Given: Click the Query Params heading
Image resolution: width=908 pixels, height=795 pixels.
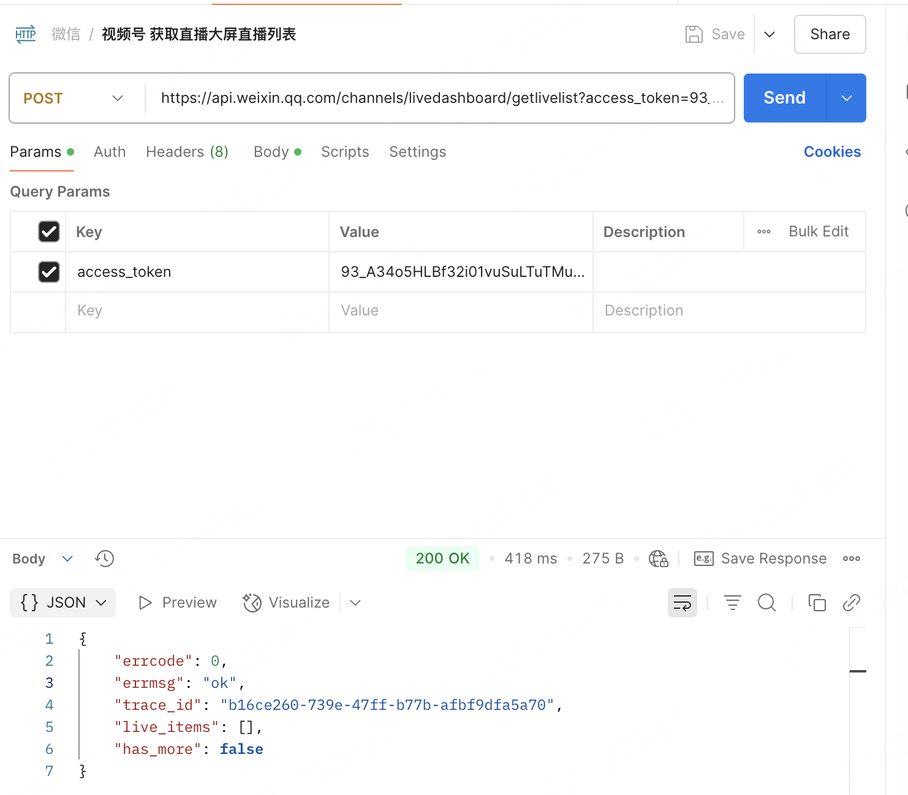Looking at the screenshot, I should tap(60, 192).
